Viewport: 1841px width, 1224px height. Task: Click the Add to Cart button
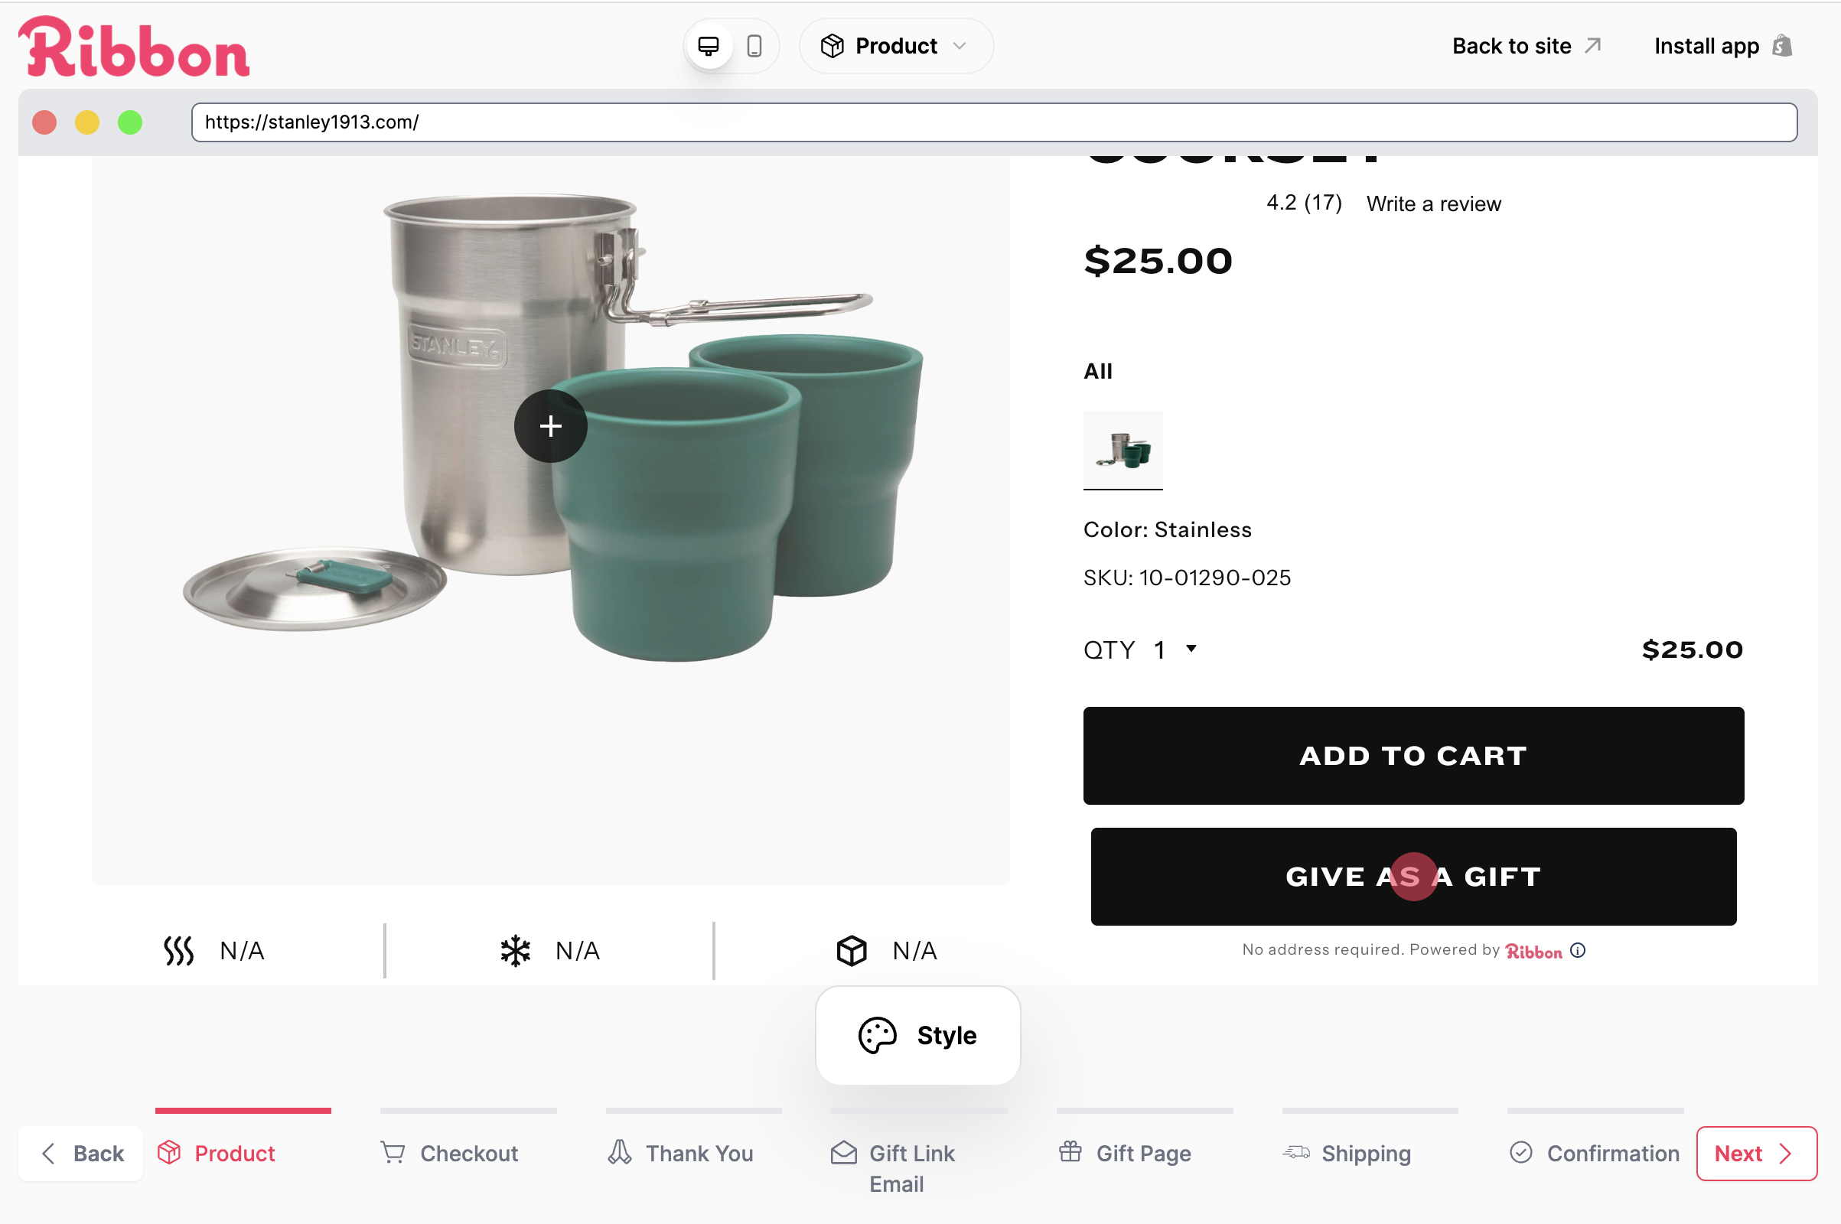(x=1413, y=756)
